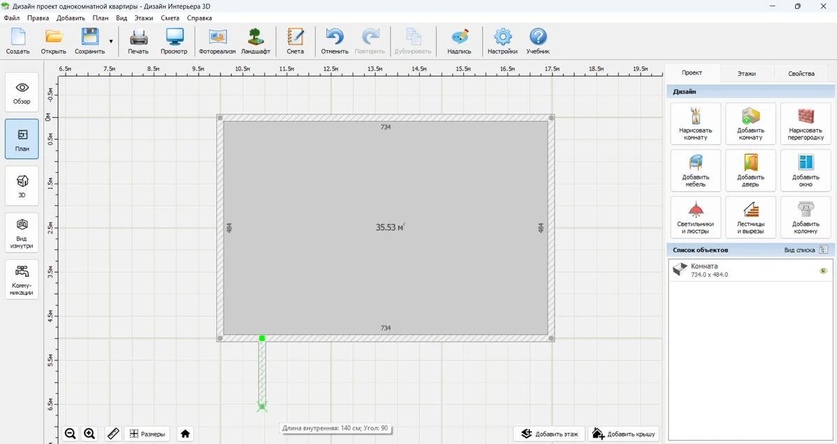Switch to the Проект tab
This screenshot has height=444, width=837.
click(692, 72)
